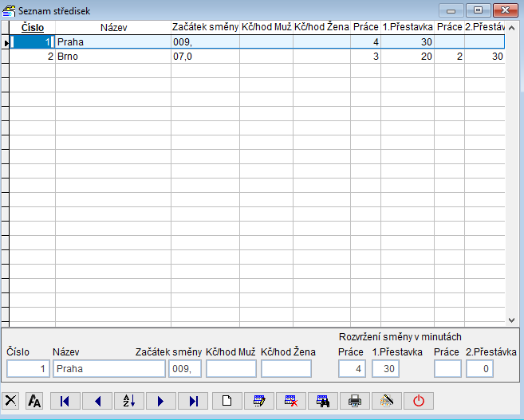The width and height of the screenshot is (524, 420).
Task: Click the Kč/hod Žena column header
Action: pos(321,27)
